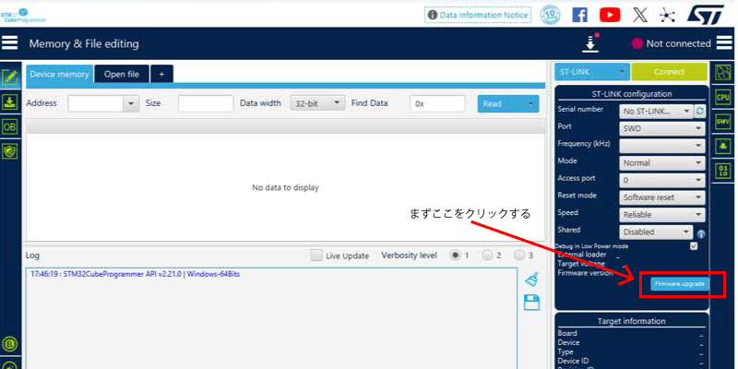Clear the log with broom icon
This screenshot has width=738, height=369.
pyautogui.click(x=531, y=279)
